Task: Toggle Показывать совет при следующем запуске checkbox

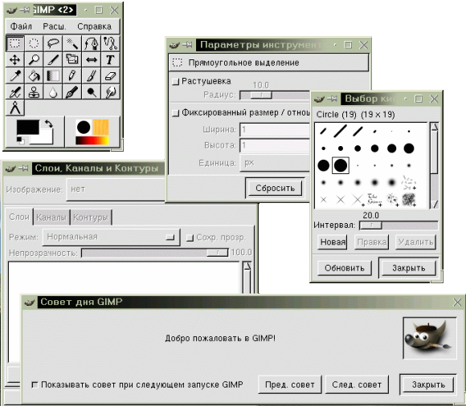Action: point(35,384)
